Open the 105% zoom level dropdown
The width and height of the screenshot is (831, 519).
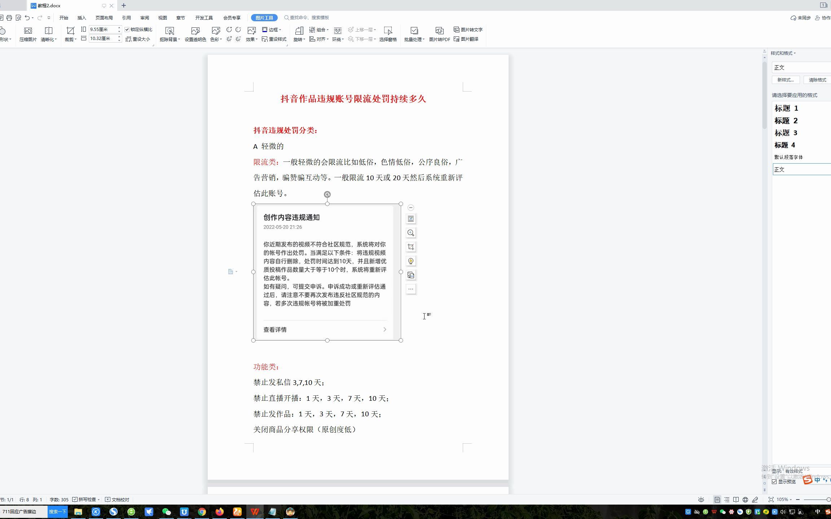[x=784, y=500]
